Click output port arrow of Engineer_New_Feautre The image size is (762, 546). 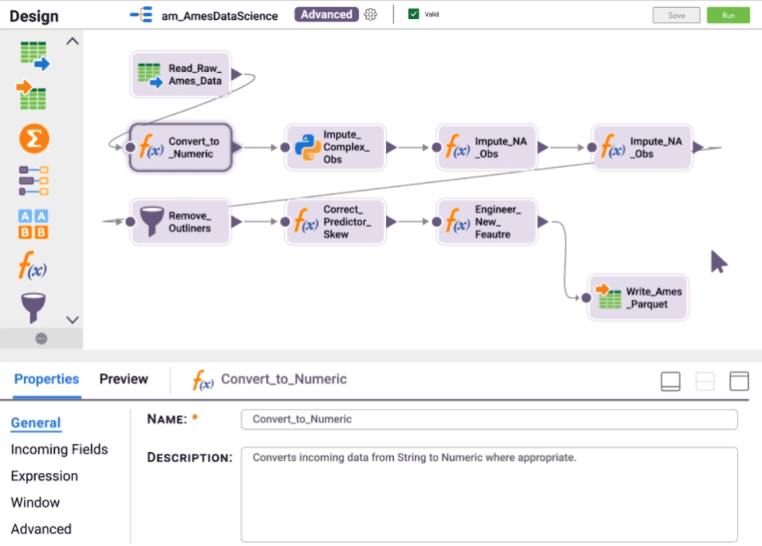click(543, 222)
